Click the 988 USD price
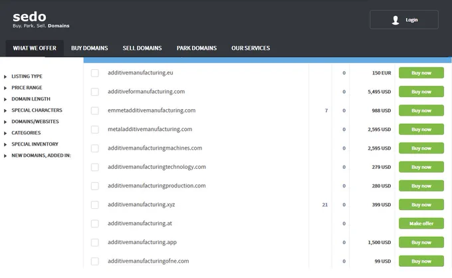 point(382,110)
